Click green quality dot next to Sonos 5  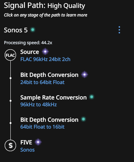coord(33,29)
